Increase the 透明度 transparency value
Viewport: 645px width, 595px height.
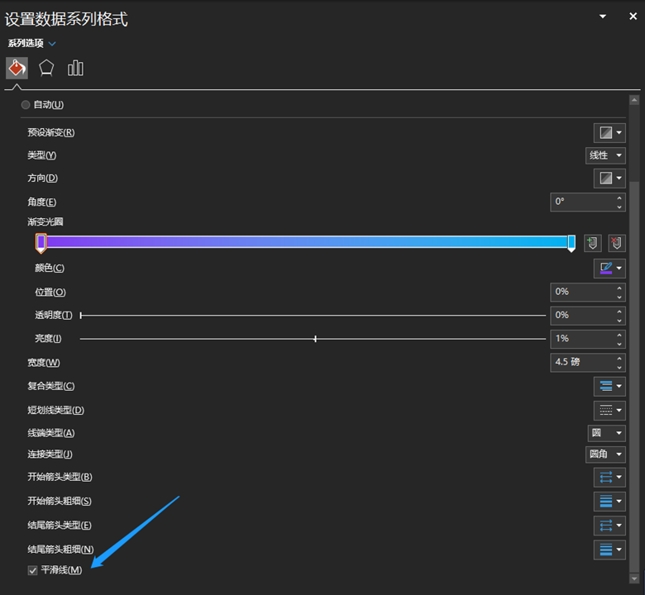(x=619, y=312)
